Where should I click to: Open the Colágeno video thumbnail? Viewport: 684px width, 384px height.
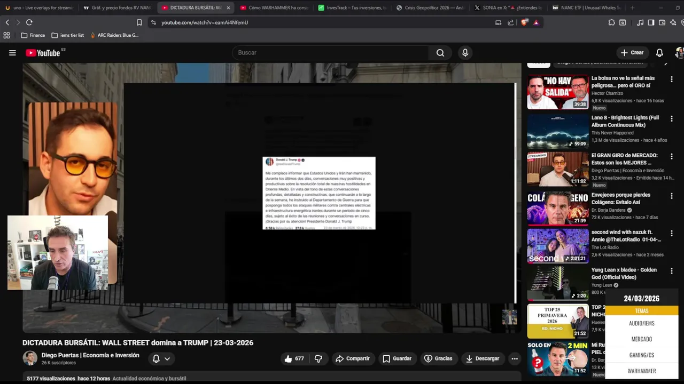pyautogui.click(x=557, y=209)
